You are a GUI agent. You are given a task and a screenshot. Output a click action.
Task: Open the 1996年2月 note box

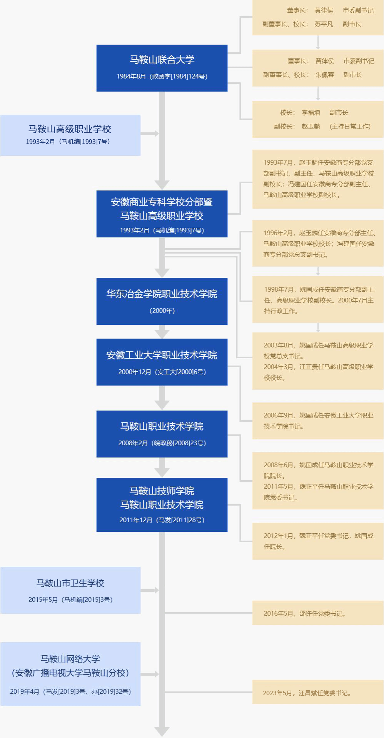[318, 243]
